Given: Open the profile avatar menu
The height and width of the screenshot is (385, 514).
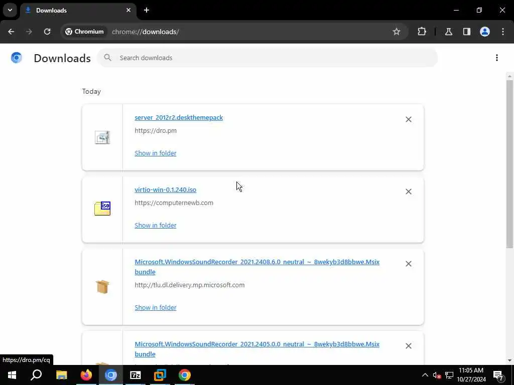Looking at the screenshot, I should click(484, 32).
